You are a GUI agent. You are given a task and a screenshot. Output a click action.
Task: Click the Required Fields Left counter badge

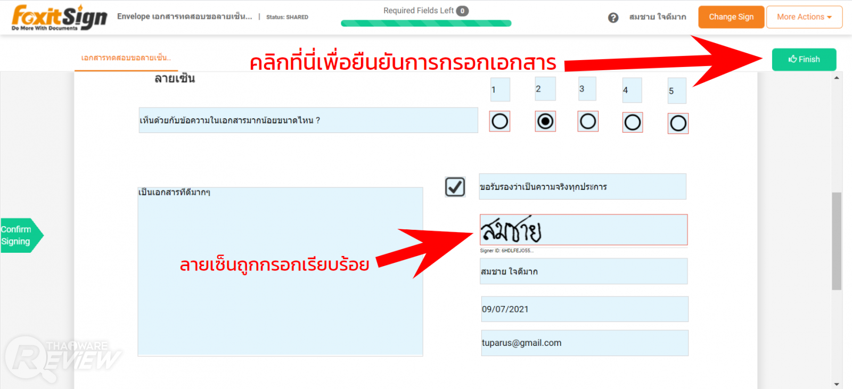(462, 11)
